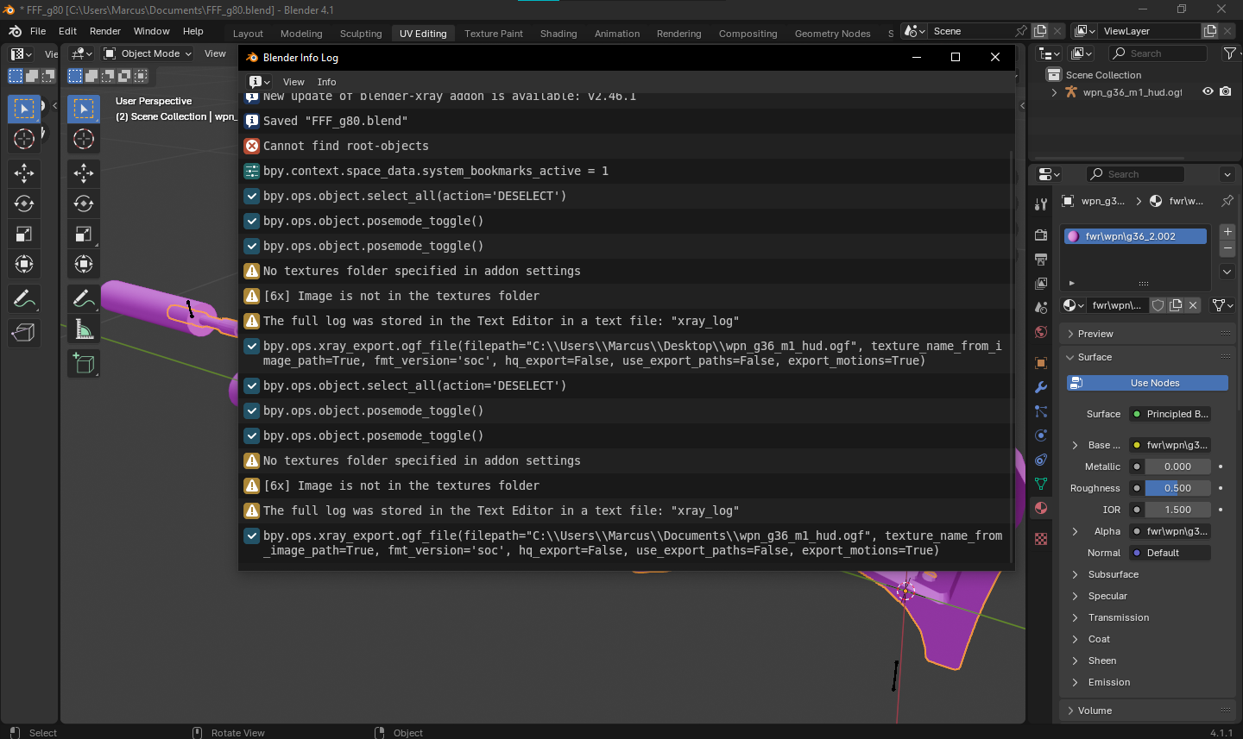Click the Outliner filter funnel icon
1243x739 pixels.
(1229, 53)
